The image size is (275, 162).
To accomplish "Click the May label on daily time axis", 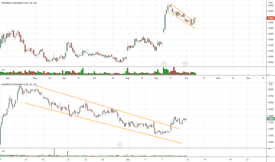I will [x=35, y=78].
